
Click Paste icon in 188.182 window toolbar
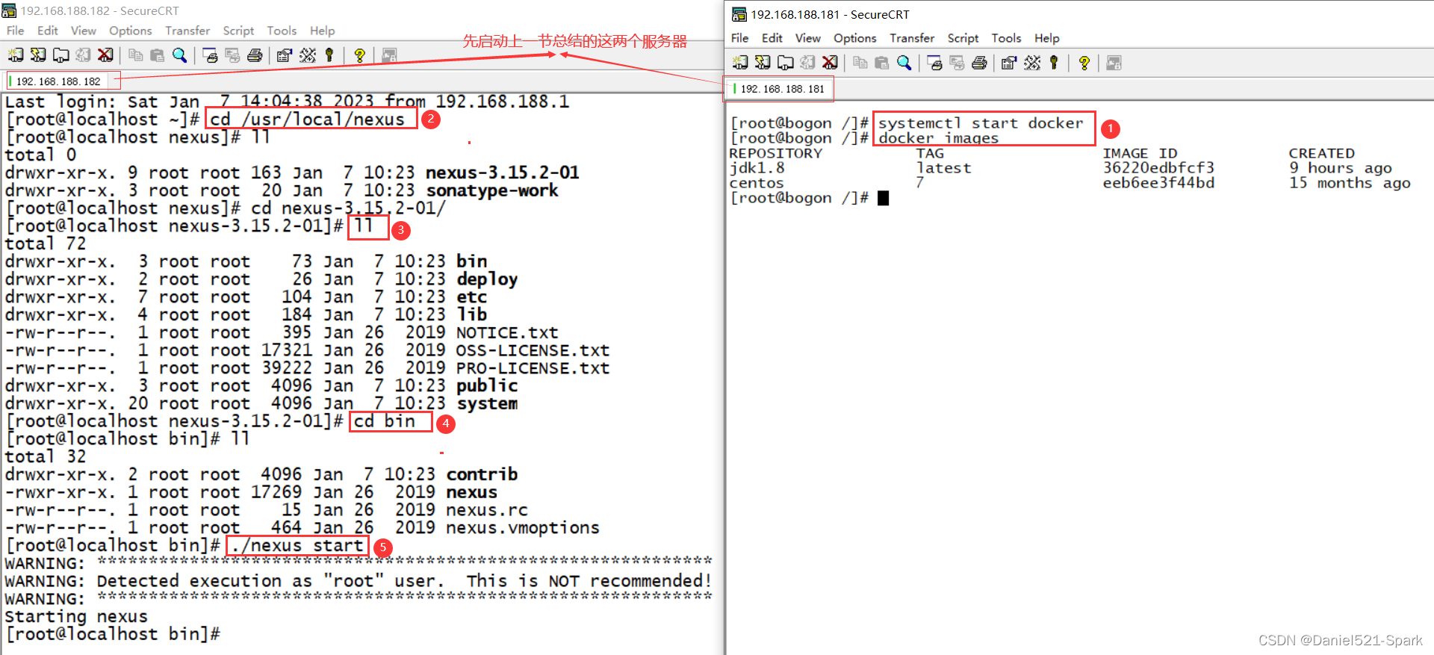(157, 55)
